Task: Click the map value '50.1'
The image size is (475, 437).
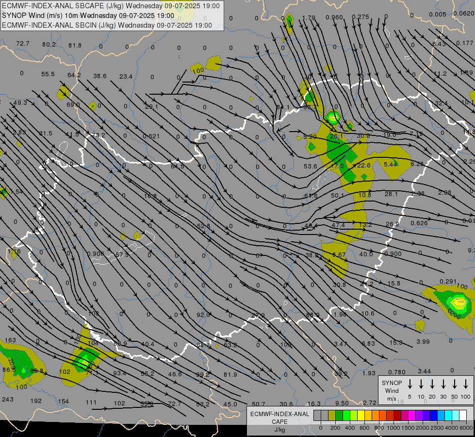Action: click(x=338, y=196)
